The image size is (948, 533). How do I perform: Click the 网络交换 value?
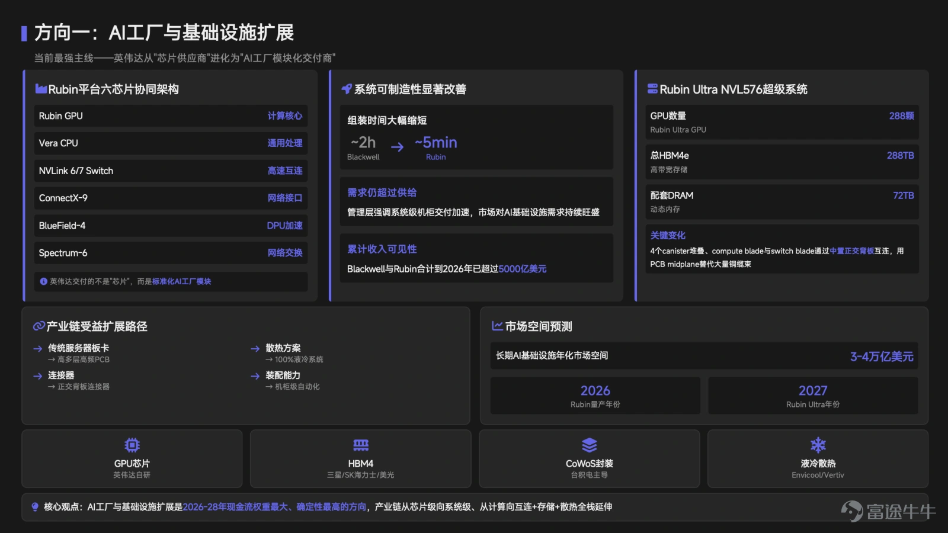coord(285,253)
